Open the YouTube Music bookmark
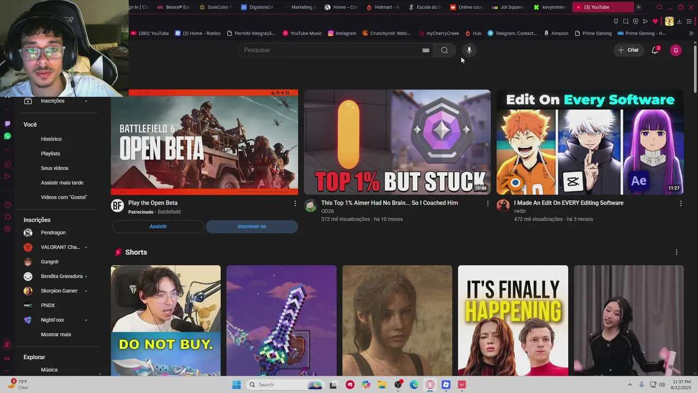This screenshot has height=393, width=698. pyautogui.click(x=302, y=33)
